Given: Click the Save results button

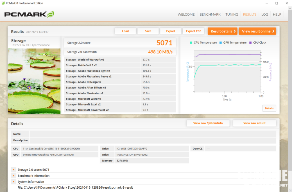Looking at the screenshot, I should tap(148, 31).
